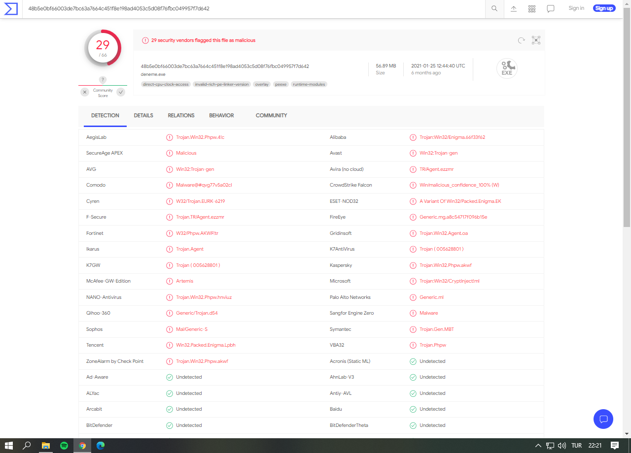
Task: Click the malicious warning icon in the banner
Action: (x=145, y=40)
